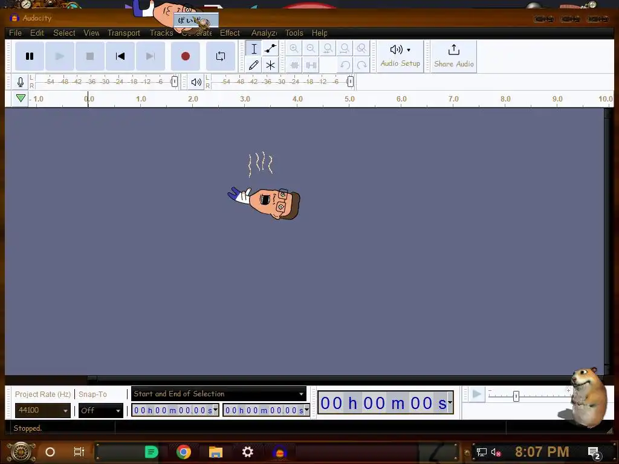This screenshot has width=619, height=464.
Task: Click the microphone record meter icon
Action: pos(21,82)
